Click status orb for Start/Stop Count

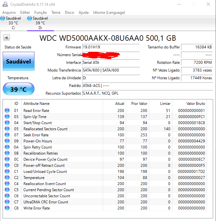coord(7,123)
